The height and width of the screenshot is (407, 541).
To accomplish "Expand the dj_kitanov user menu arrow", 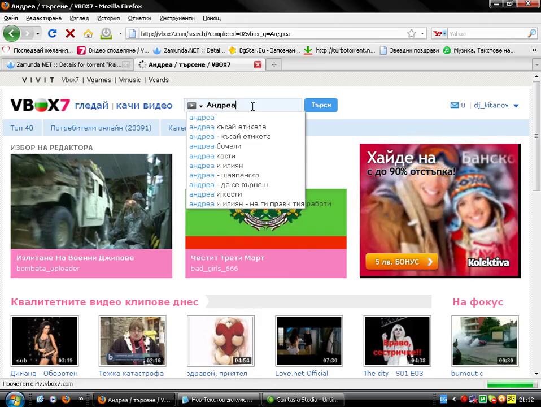I will pos(516,106).
